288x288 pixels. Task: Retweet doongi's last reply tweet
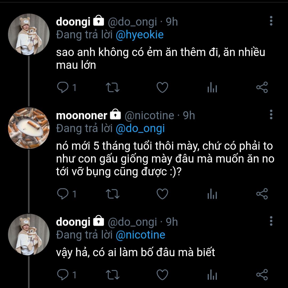113,275
